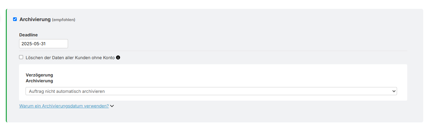Click the green vertical bar of the section

tap(6, 66)
